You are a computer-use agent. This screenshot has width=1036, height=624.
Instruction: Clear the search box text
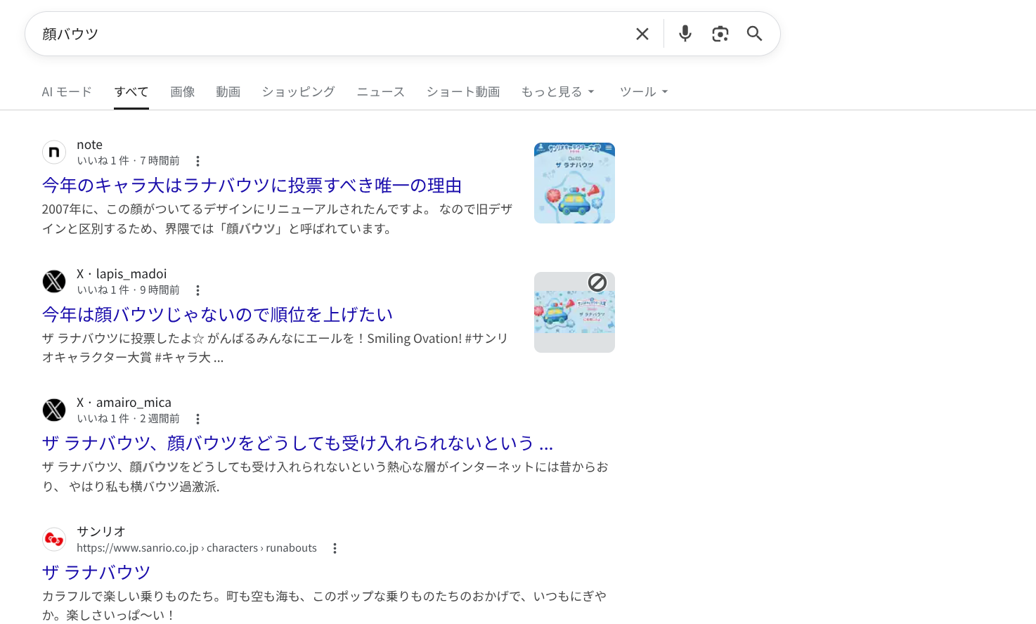[x=642, y=34]
